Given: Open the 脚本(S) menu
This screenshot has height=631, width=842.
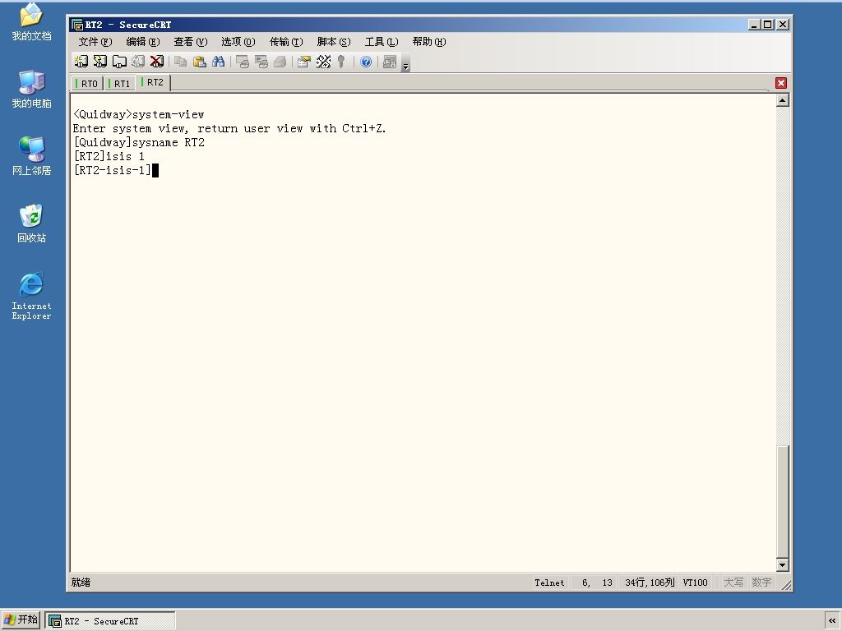Looking at the screenshot, I should click(x=334, y=42).
